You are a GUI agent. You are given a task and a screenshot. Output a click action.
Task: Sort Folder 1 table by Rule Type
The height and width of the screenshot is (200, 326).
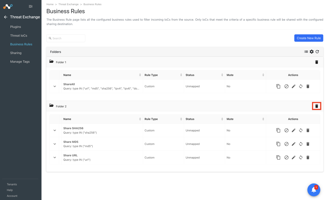(181, 75)
